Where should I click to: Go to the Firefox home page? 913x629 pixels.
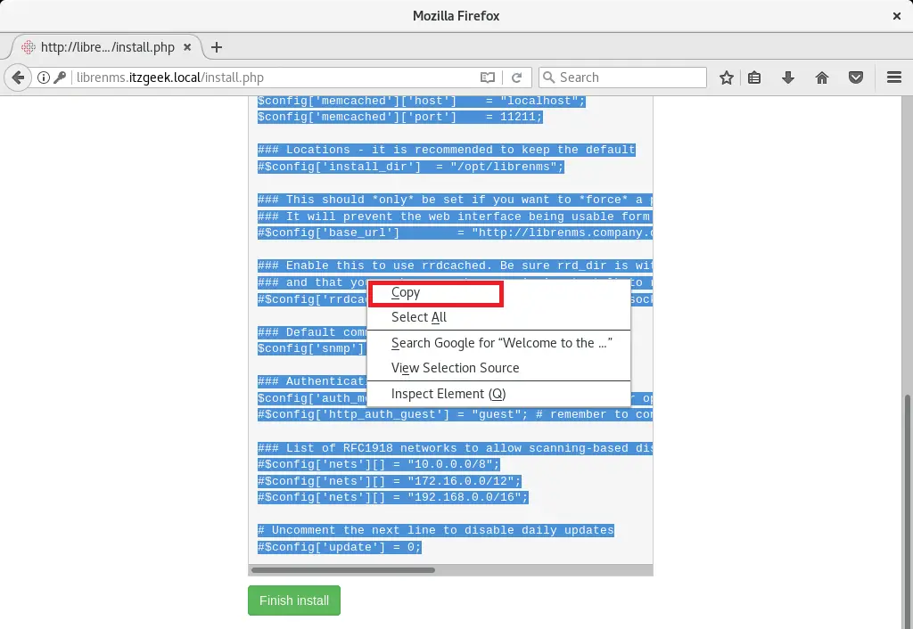pos(822,78)
